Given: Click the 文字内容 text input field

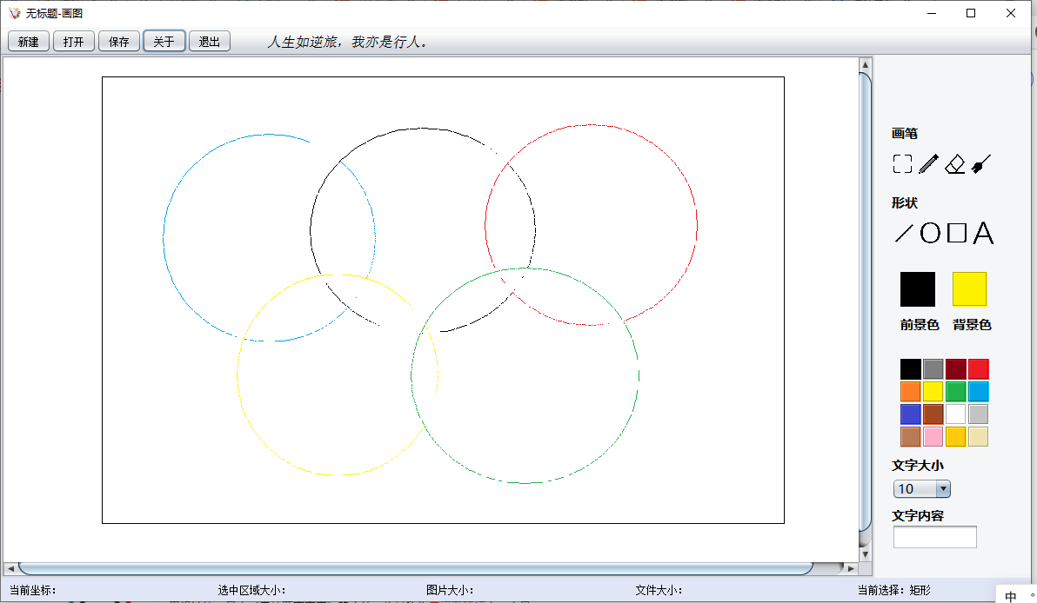Looking at the screenshot, I should [934, 537].
